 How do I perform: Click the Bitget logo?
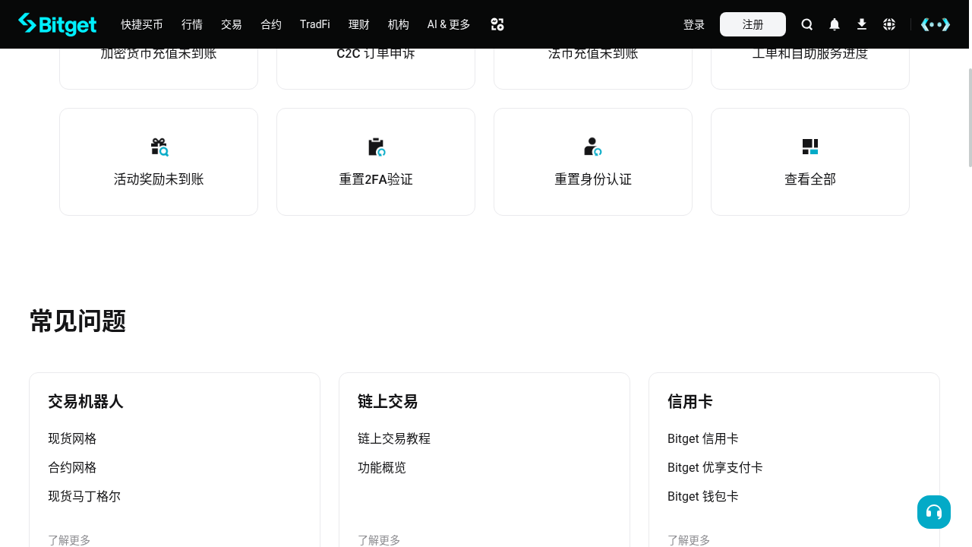(x=57, y=24)
